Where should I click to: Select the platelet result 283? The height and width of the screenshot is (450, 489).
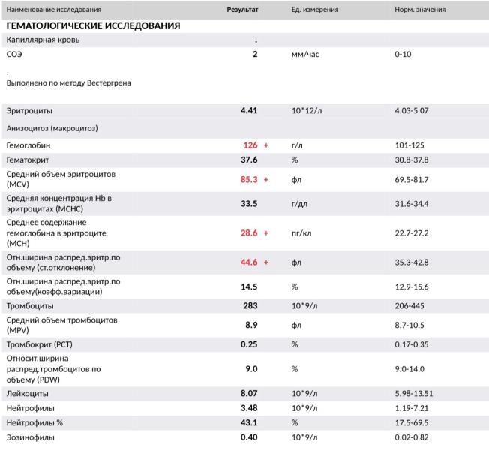(250, 305)
